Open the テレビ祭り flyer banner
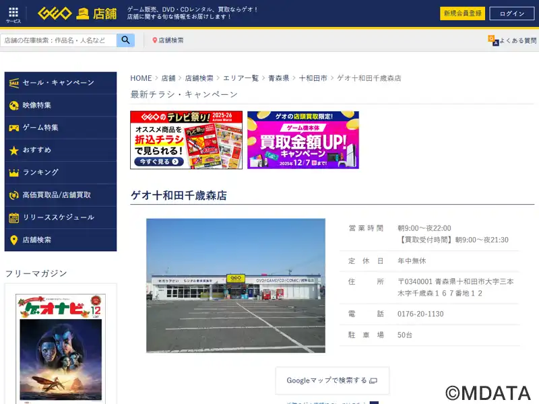The width and height of the screenshot is (539, 404). tap(186, 140)
